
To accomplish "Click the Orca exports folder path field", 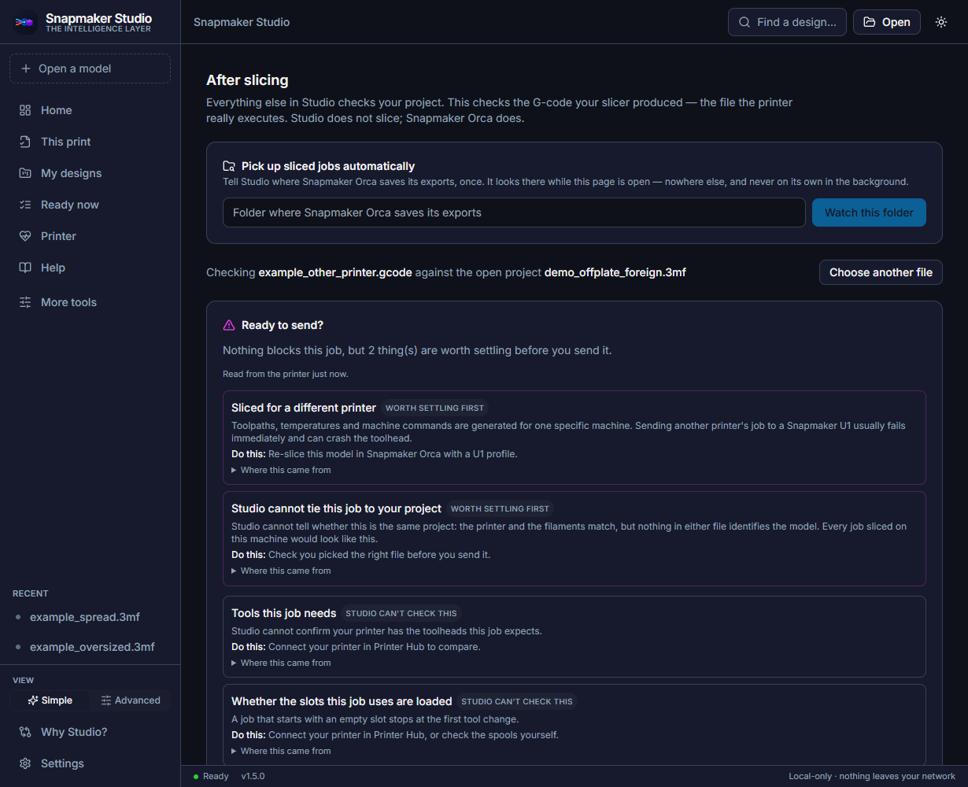I will coord(514,212).
